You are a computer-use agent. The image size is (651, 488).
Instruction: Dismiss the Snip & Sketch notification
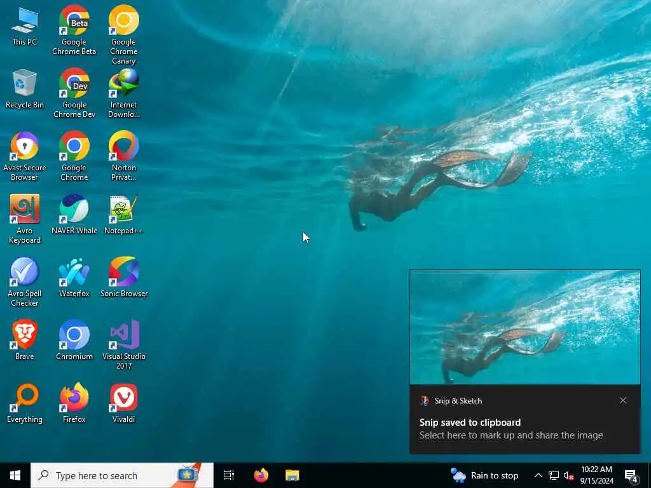coord(623,400)
